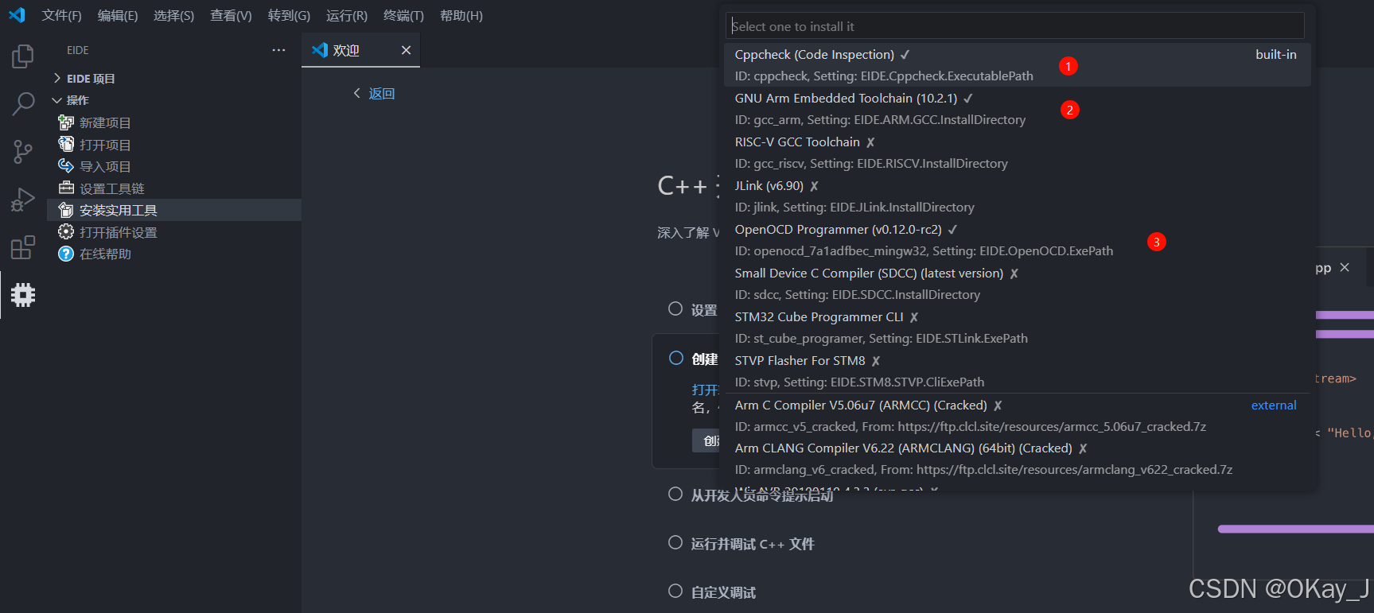This screenshot has height=613, width=1374.
Task: Click the 新建项目 tree item
Action: click(x=174, y=122)
